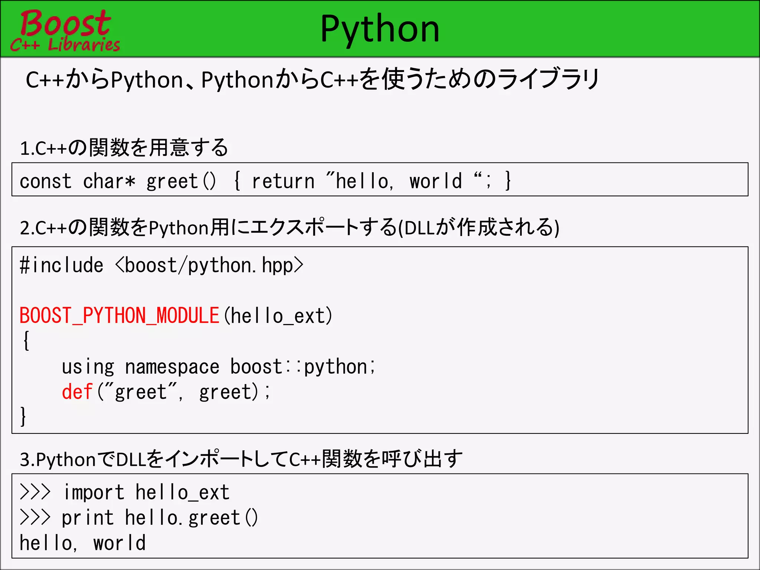Click the red BOOST_PYTHON_MODULE macro text
This screenshot has width=760, height=570.
click(x=119, y=315)
